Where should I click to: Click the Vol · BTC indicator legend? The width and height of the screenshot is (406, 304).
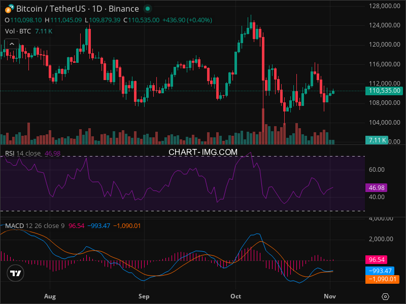(18, 31)
